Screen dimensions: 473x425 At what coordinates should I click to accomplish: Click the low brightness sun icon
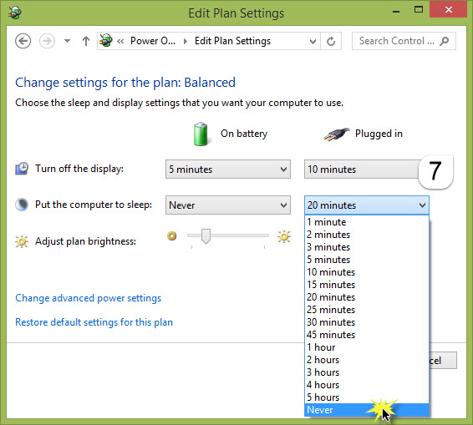click(x=172, y=235)
